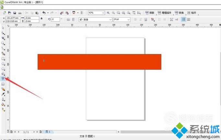Select the Zoom tool in toolbox
The image size is (221, 140).
point(3,43)
